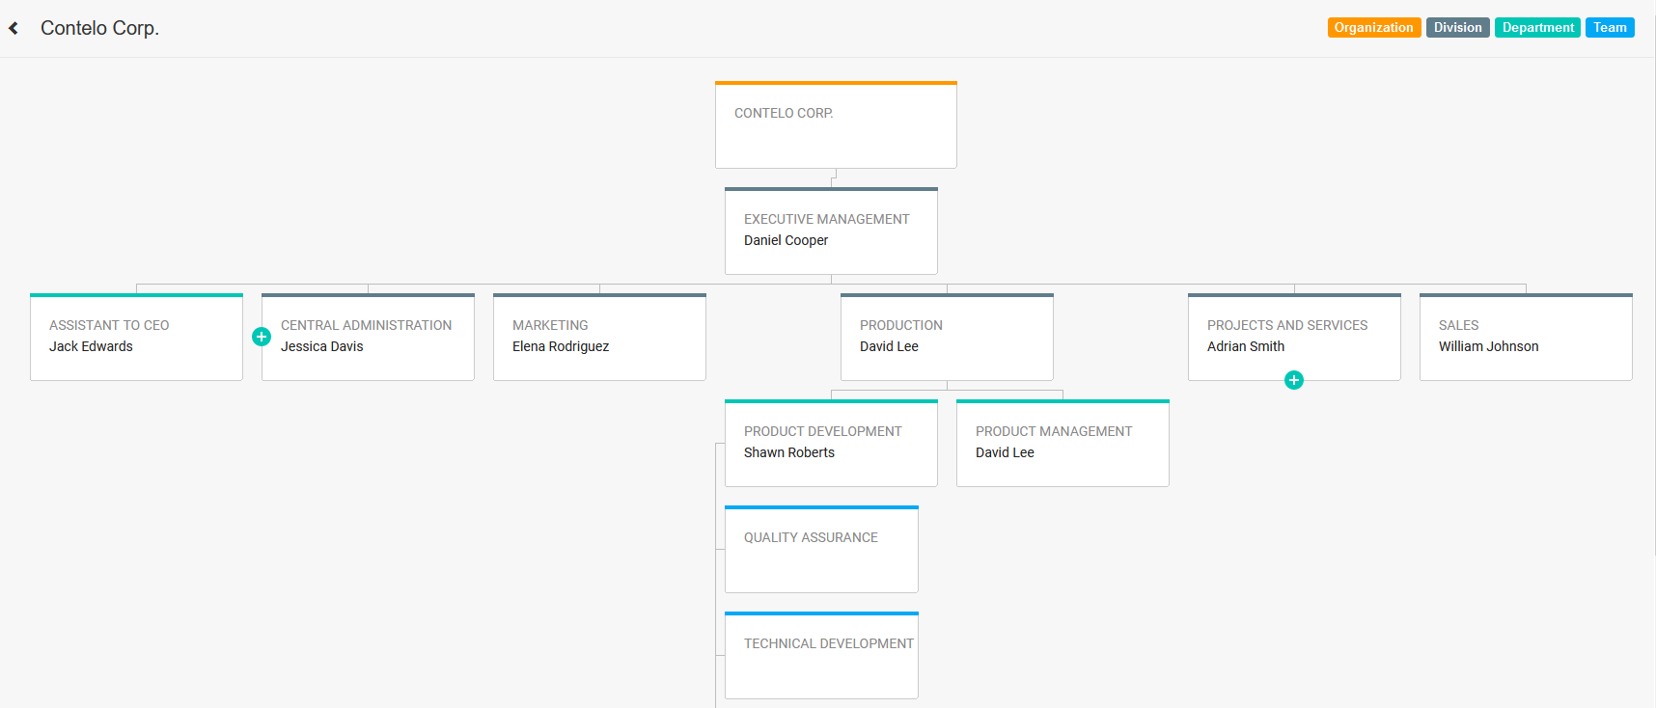This screenshot has width=1656, height=708.
Task: Open the Quality Assurance team card
Action: click(821, 549)
